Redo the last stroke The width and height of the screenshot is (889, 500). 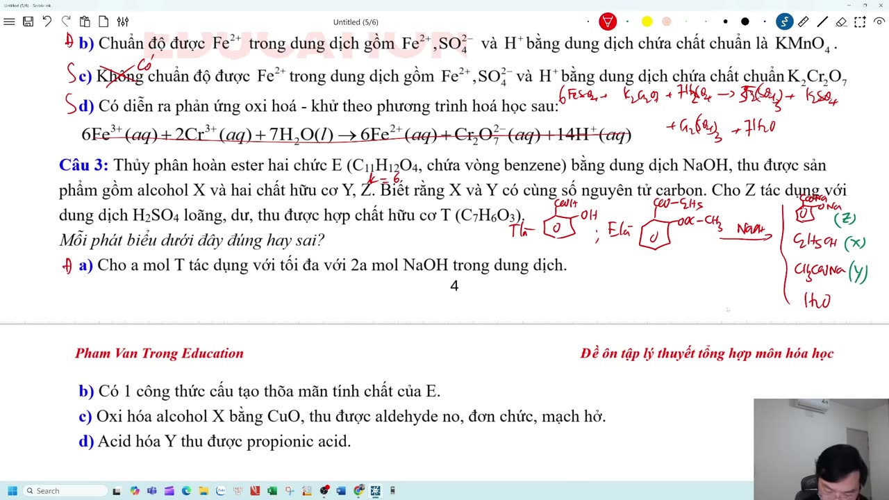66,22
